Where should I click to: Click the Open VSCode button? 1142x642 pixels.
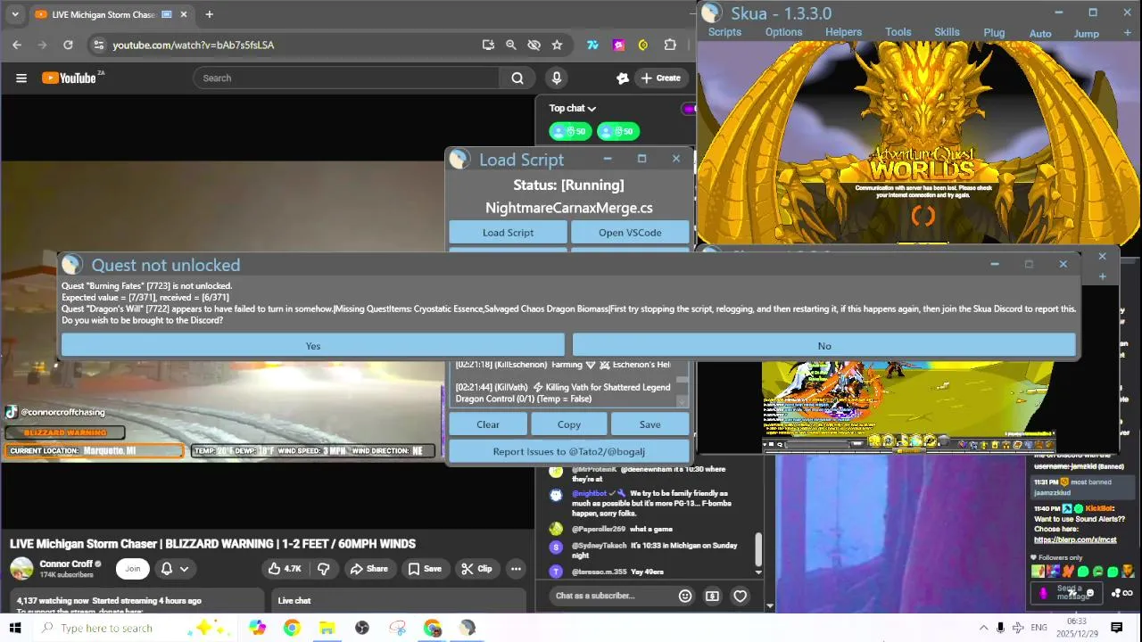point(630,233)
